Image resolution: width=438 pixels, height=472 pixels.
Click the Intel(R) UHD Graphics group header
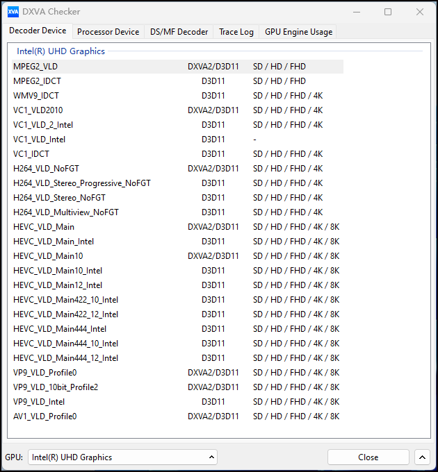61,51
